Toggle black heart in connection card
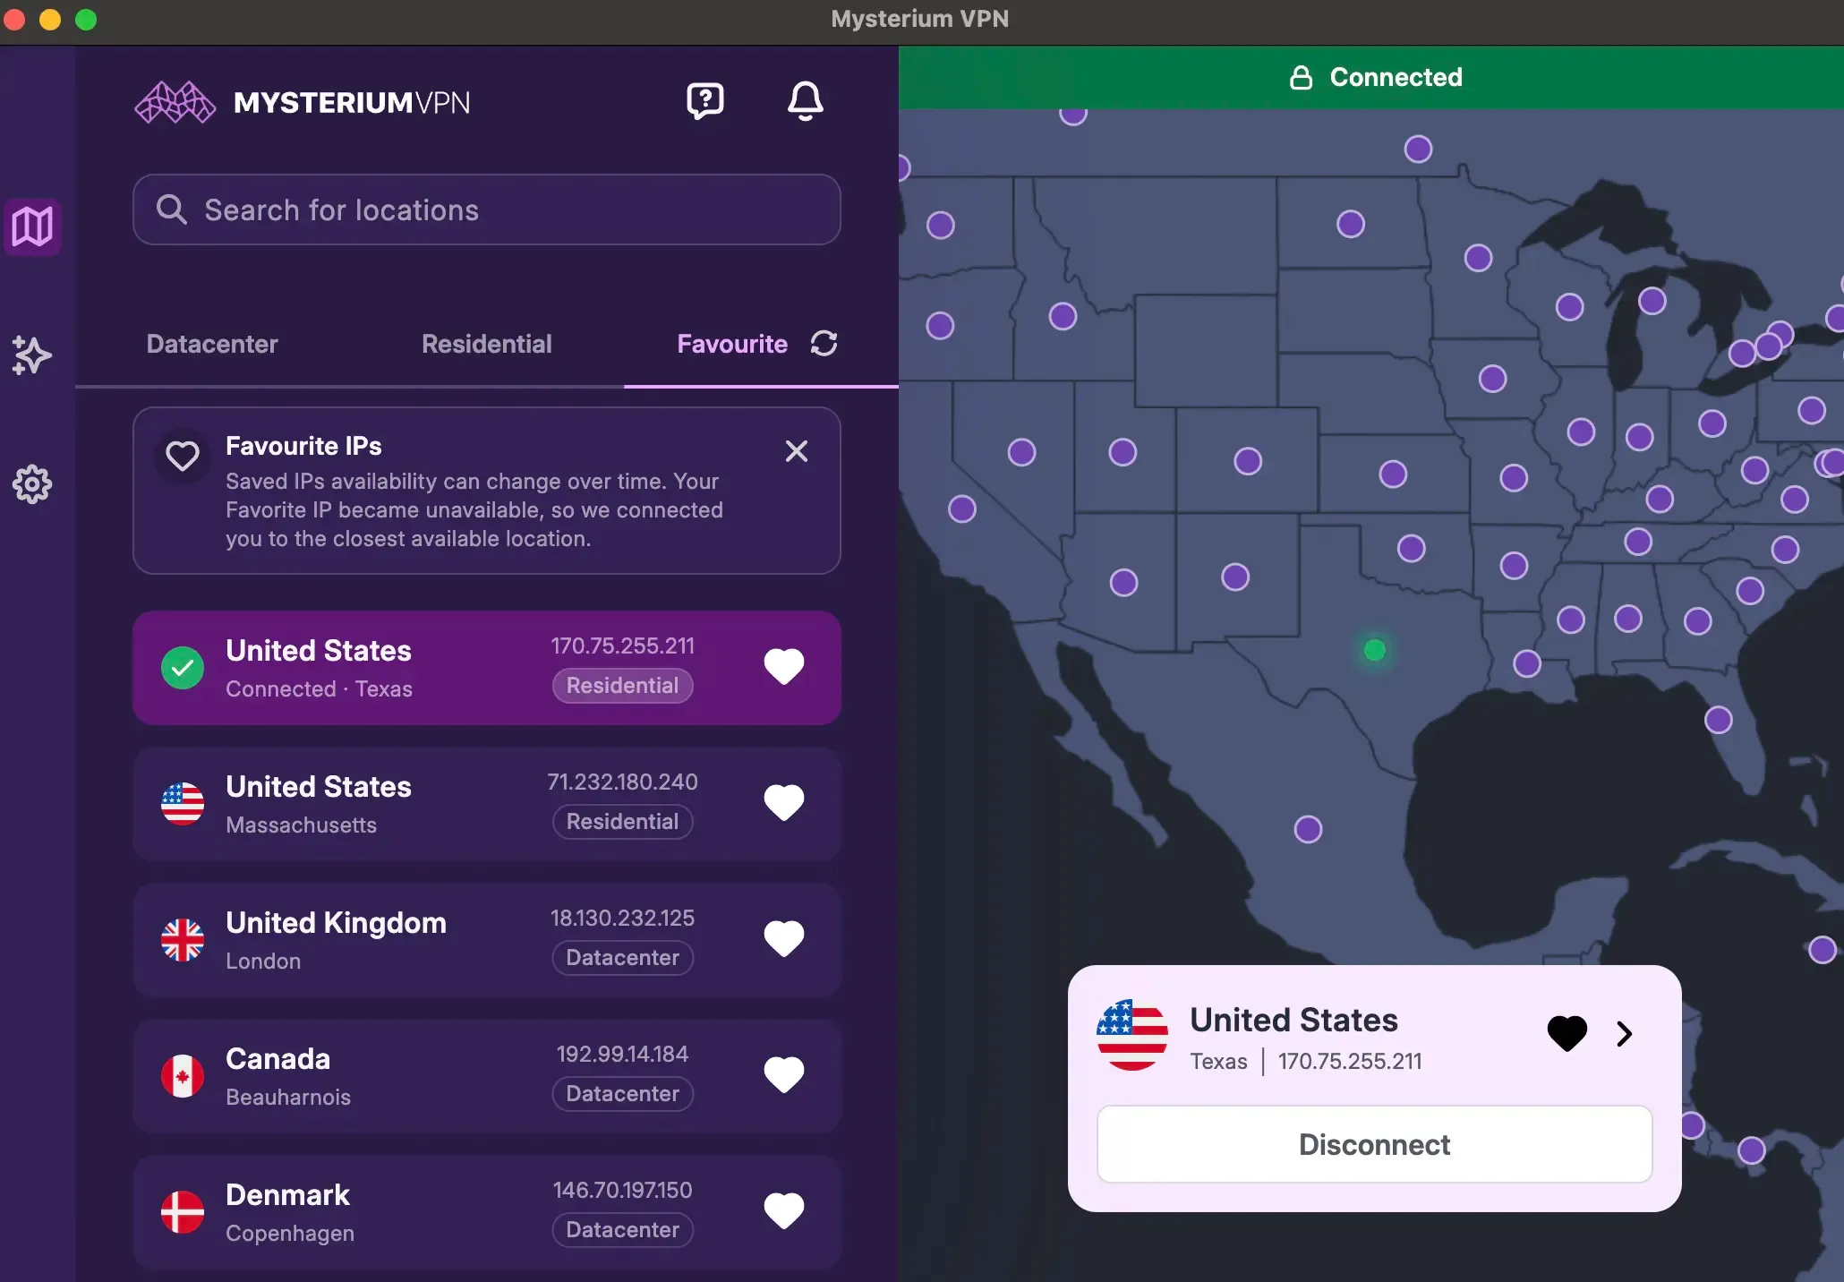Image resolution: width=1844 pixels, height=1282 pixels. (1567, 1034)
